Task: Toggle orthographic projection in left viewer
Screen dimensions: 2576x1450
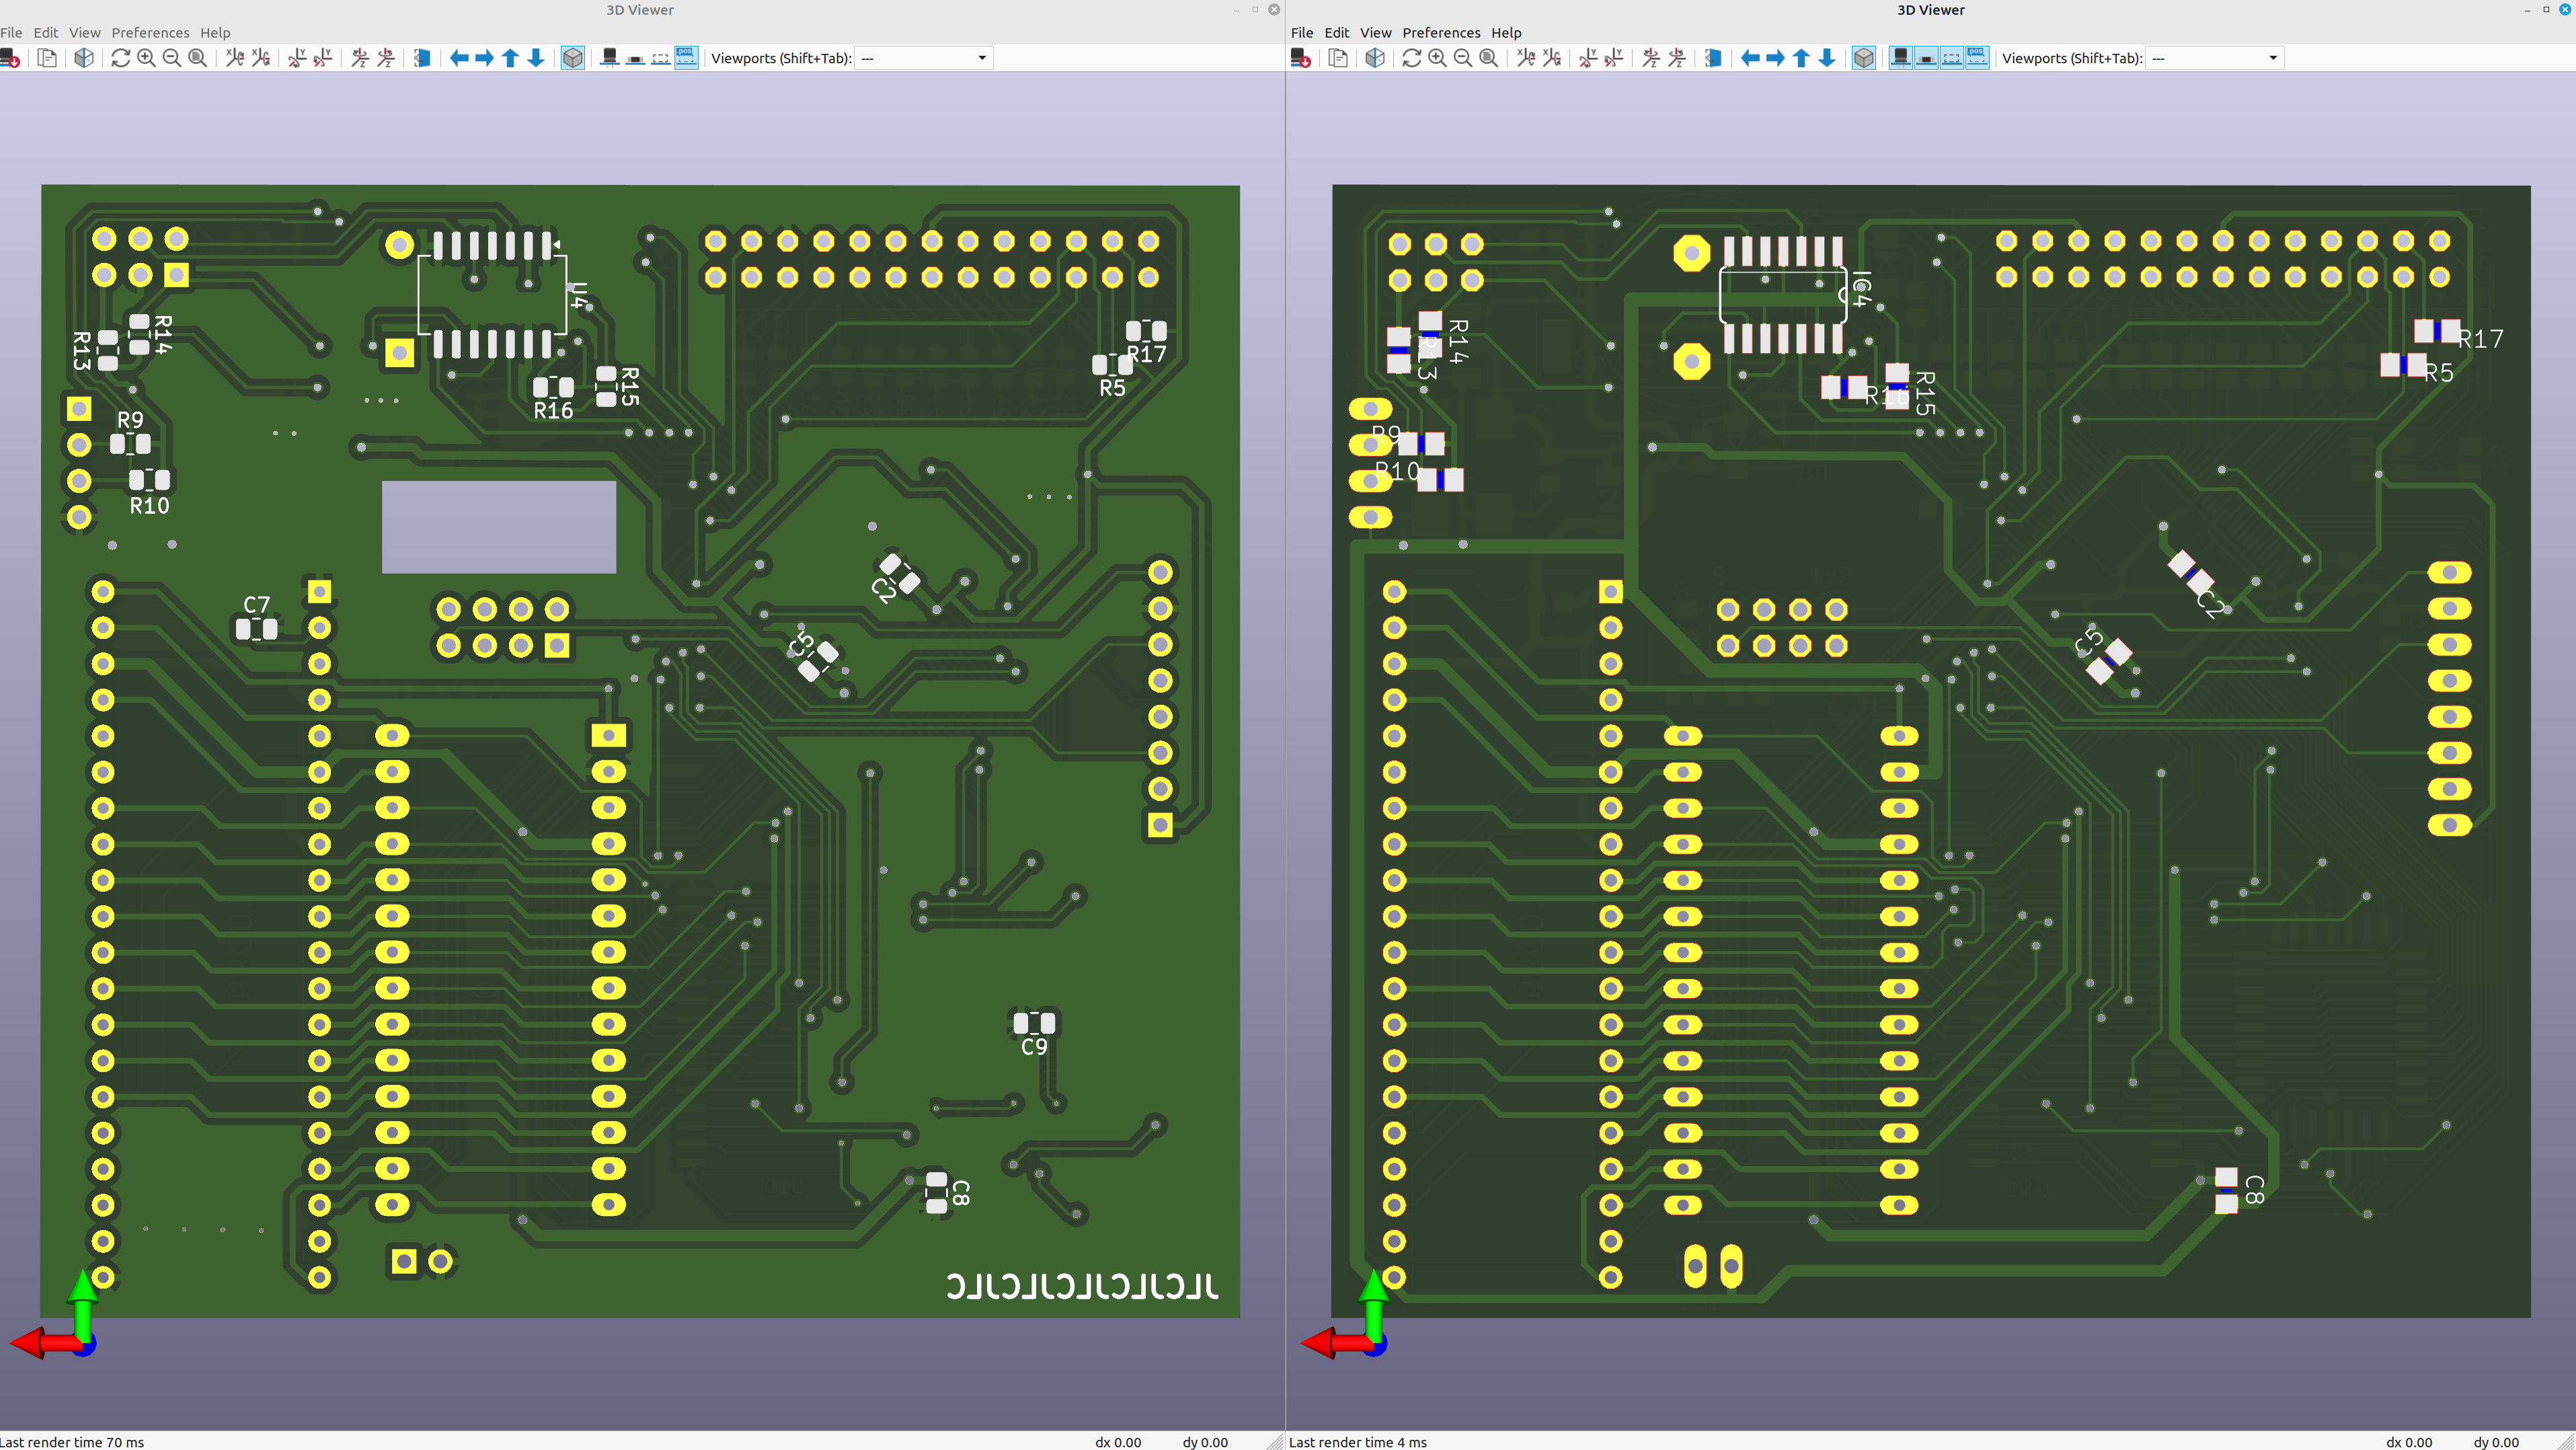Action: point(572,58)
